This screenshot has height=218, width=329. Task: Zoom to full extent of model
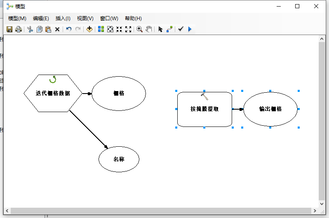(x=110, y=29)
